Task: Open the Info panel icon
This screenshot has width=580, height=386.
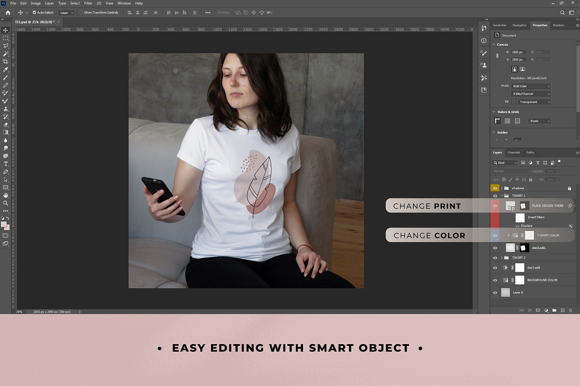Action: tap(484, 41)
